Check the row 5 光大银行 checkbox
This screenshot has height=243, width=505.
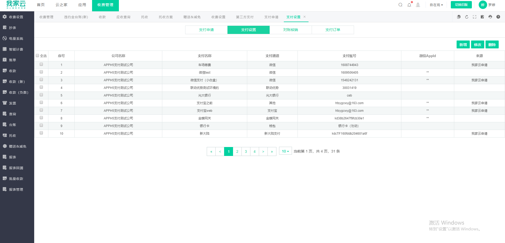(41, 95)
